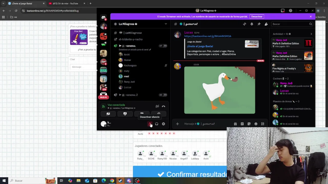Image resolution: width=328 pixels, height=184 pixels.
Task: Join the GENERAL 2 voice channel
Action: point(140,95)
